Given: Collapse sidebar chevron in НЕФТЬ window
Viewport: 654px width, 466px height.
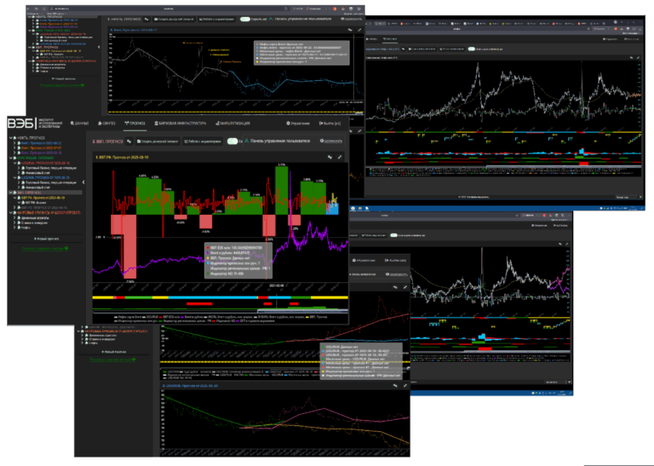Looking at the screenshot, I should 99,47.
